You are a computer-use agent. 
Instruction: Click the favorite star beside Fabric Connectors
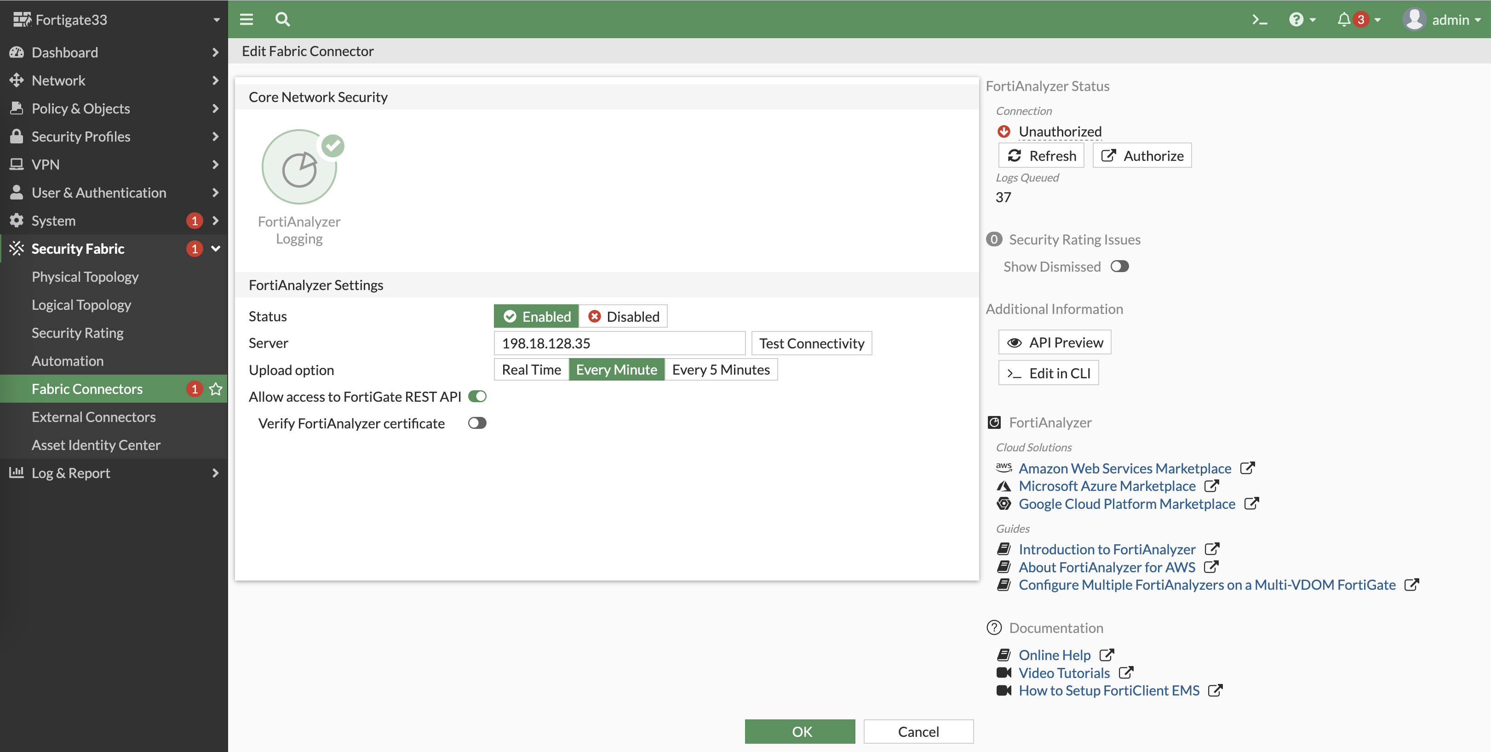tap(216, 389)
